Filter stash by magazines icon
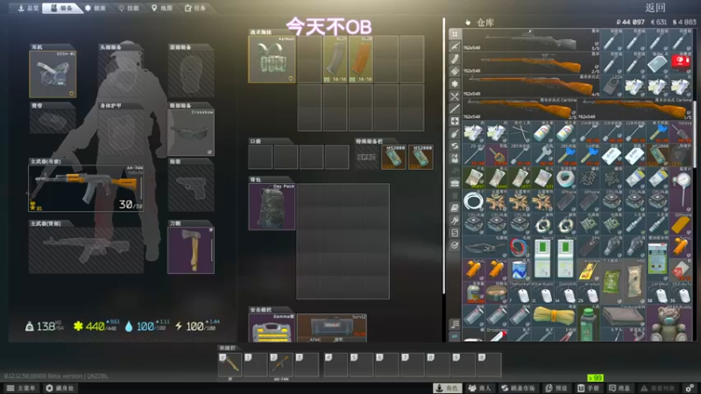Viewport: 701px width, 394px height. point(455,59)
